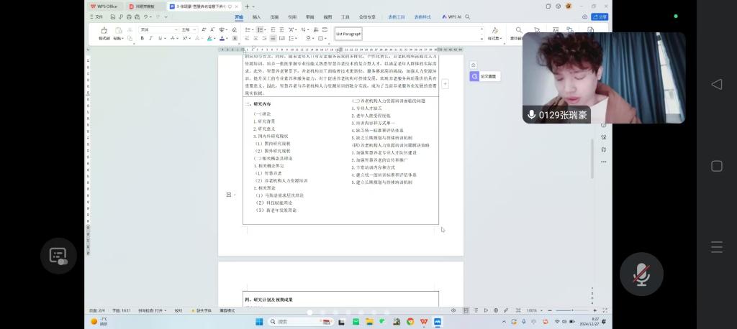Unmute the microphone with the round mic button
The height and width of the screenshot is (329, 737).
[641, 274]
